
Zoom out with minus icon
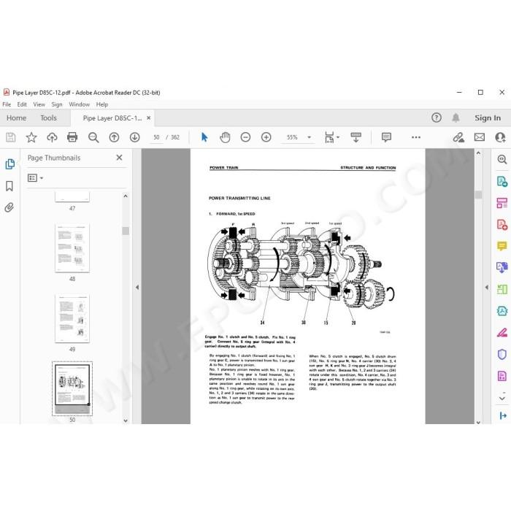(x=245, y=137)
